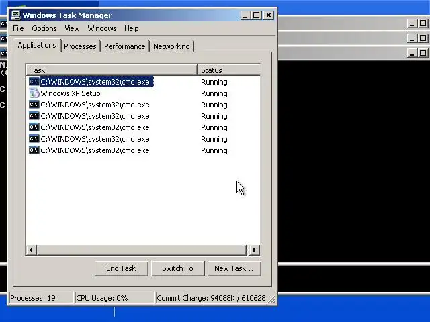Click the Commit Charge status entry

pyautogui.click(x=210, y=298)
